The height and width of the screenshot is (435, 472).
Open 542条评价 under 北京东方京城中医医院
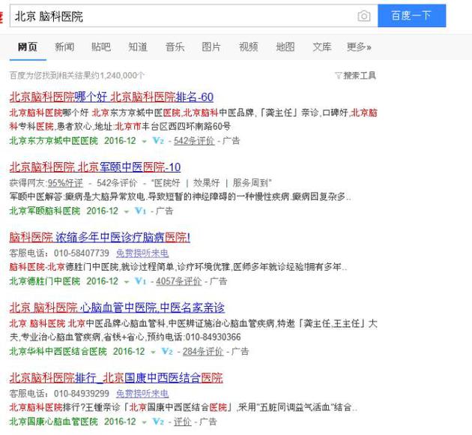click(194, 141)
